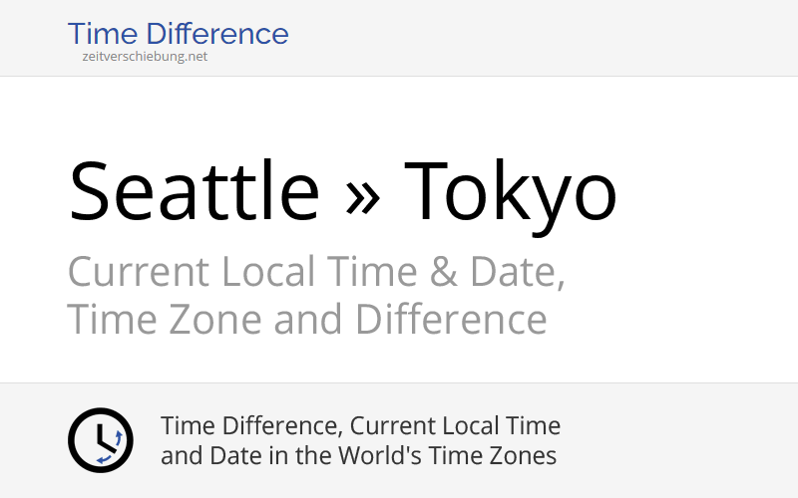Click the zeitverschiebung.net site name
This screenshot has width=798, height=498.
click(x=146, y=57)
